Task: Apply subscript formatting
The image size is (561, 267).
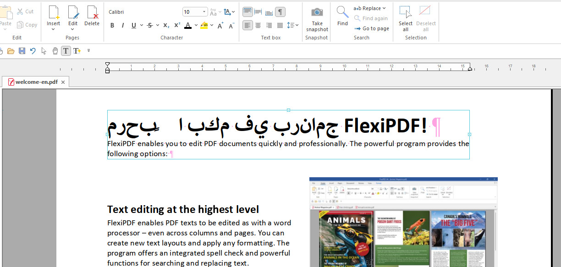Action: pos(166,26)
